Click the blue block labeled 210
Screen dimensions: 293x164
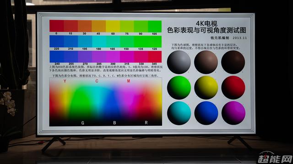71,41
